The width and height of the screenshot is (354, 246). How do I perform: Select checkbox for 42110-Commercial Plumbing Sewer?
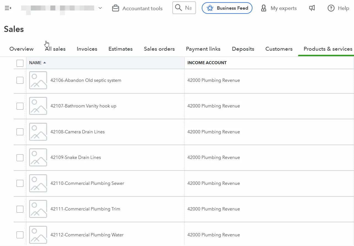click(20, 183)
